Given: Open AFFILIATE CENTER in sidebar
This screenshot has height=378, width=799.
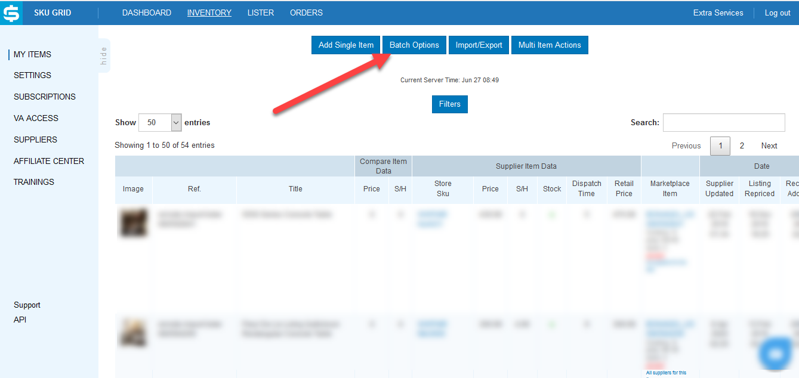Looking at the screenshot, I should coord(49,161).
